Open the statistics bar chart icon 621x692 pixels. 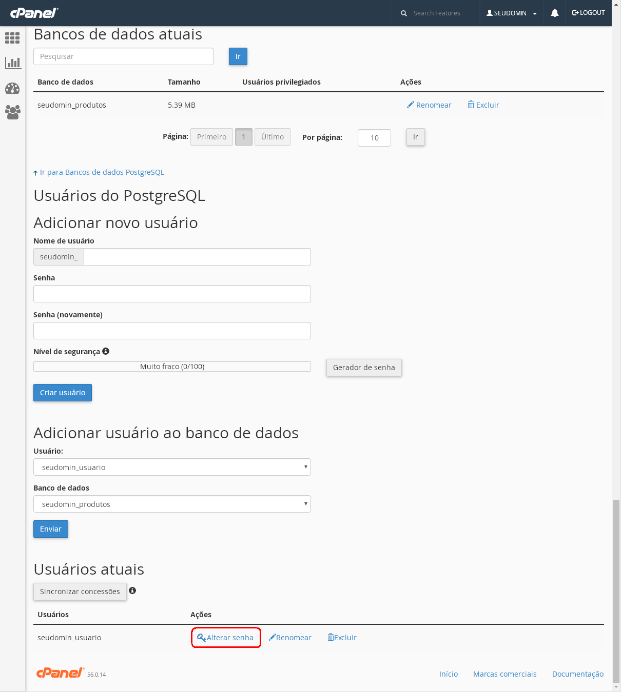(12, 63)
